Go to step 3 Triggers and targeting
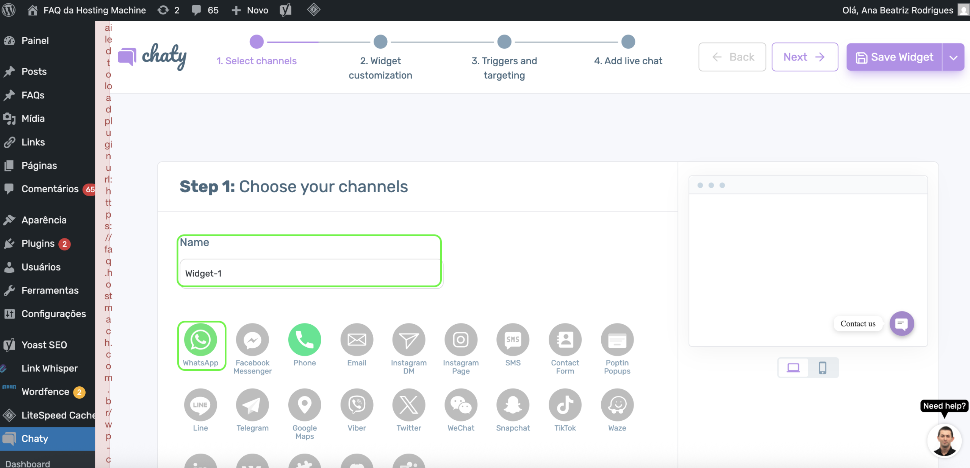970x468 pixels. click(504, 58)
